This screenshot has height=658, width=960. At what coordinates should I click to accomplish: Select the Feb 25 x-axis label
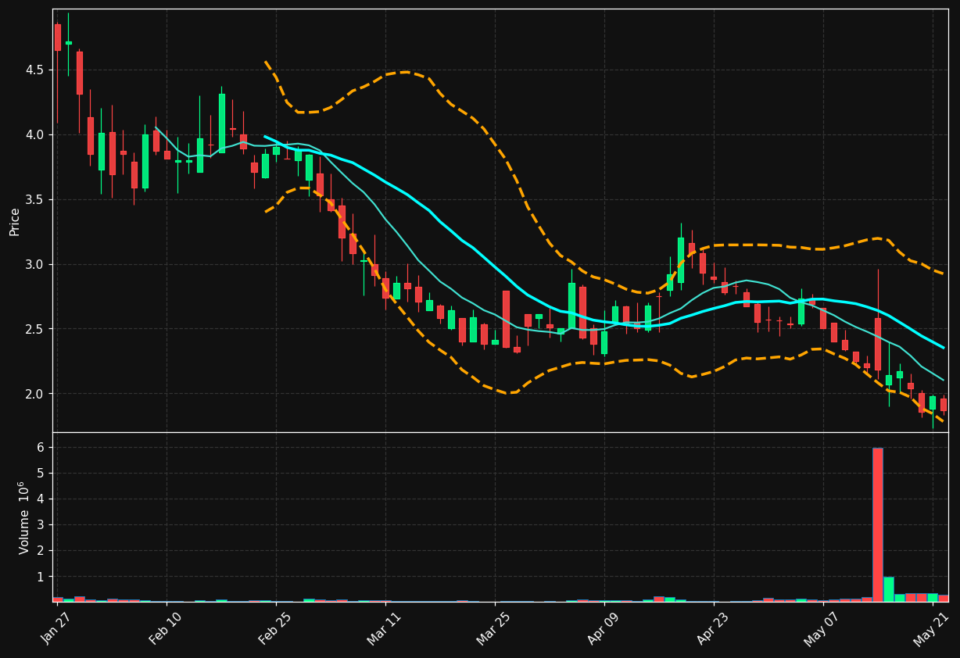point(275,628)
